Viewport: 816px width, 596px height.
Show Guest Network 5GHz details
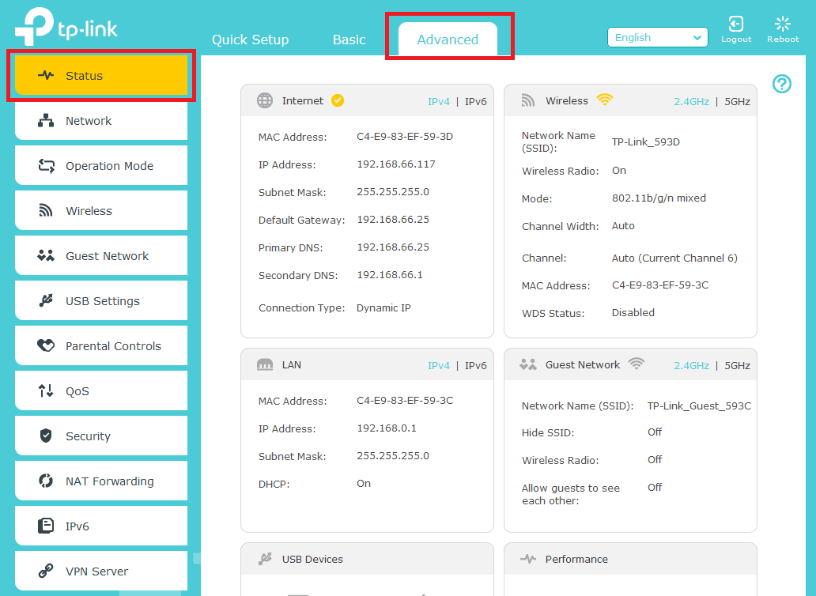737,365
